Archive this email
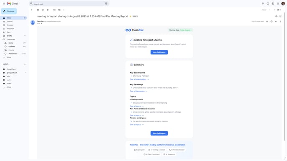 pos(38,10)
